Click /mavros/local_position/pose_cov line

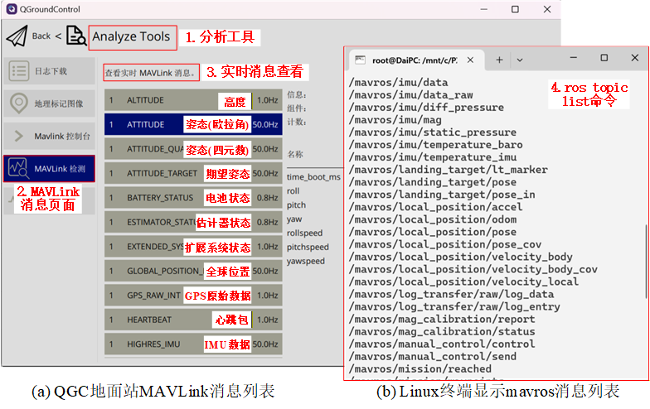445,244
